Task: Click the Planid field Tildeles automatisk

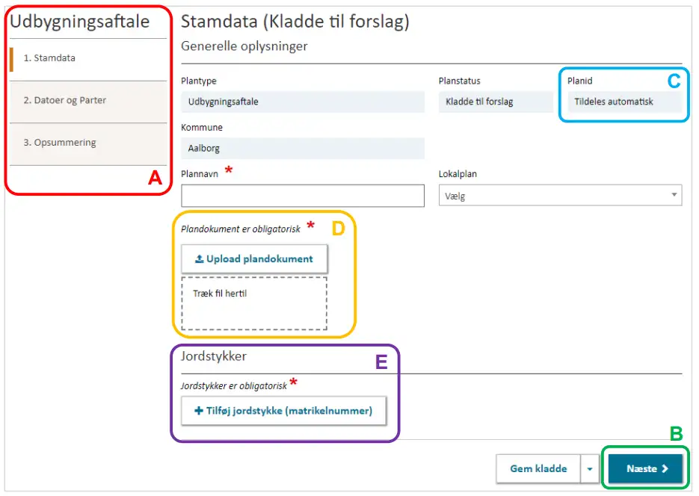Action: point(623,102)
